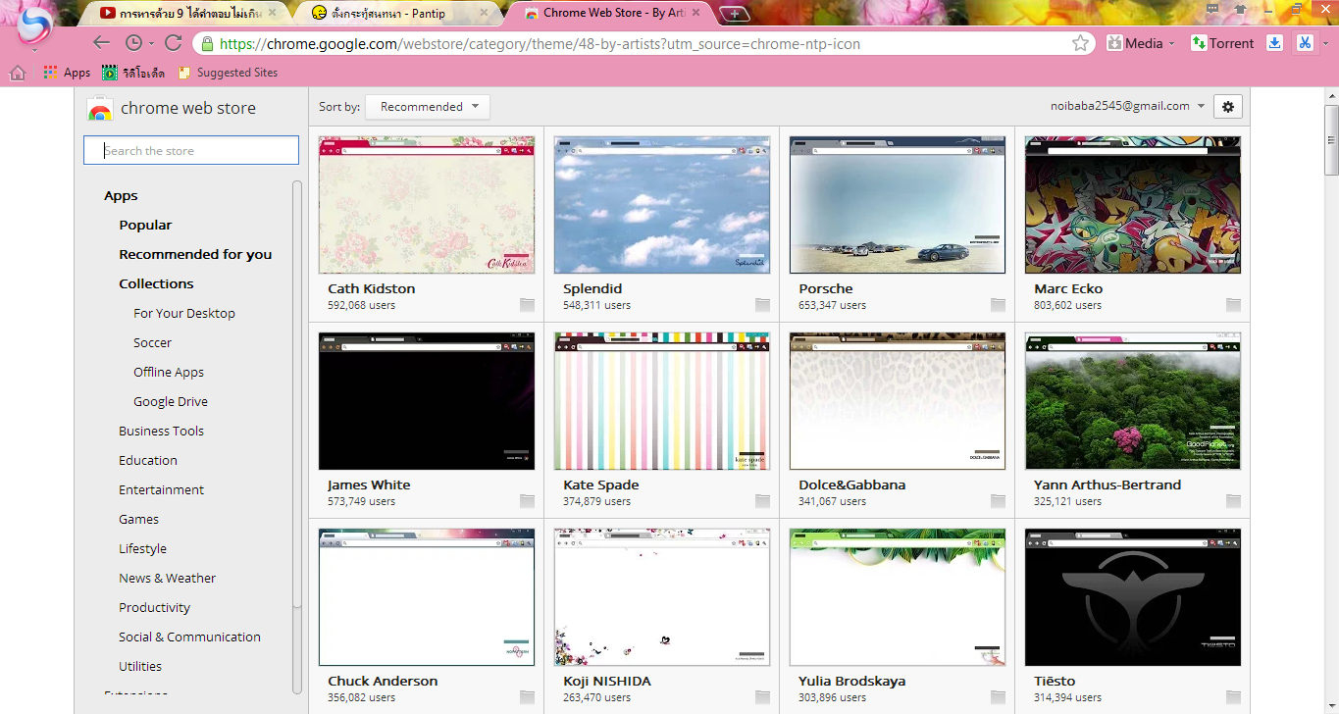Click the browser back arrow
Screen dimensions: 1339x714
[x=101, y=43]
